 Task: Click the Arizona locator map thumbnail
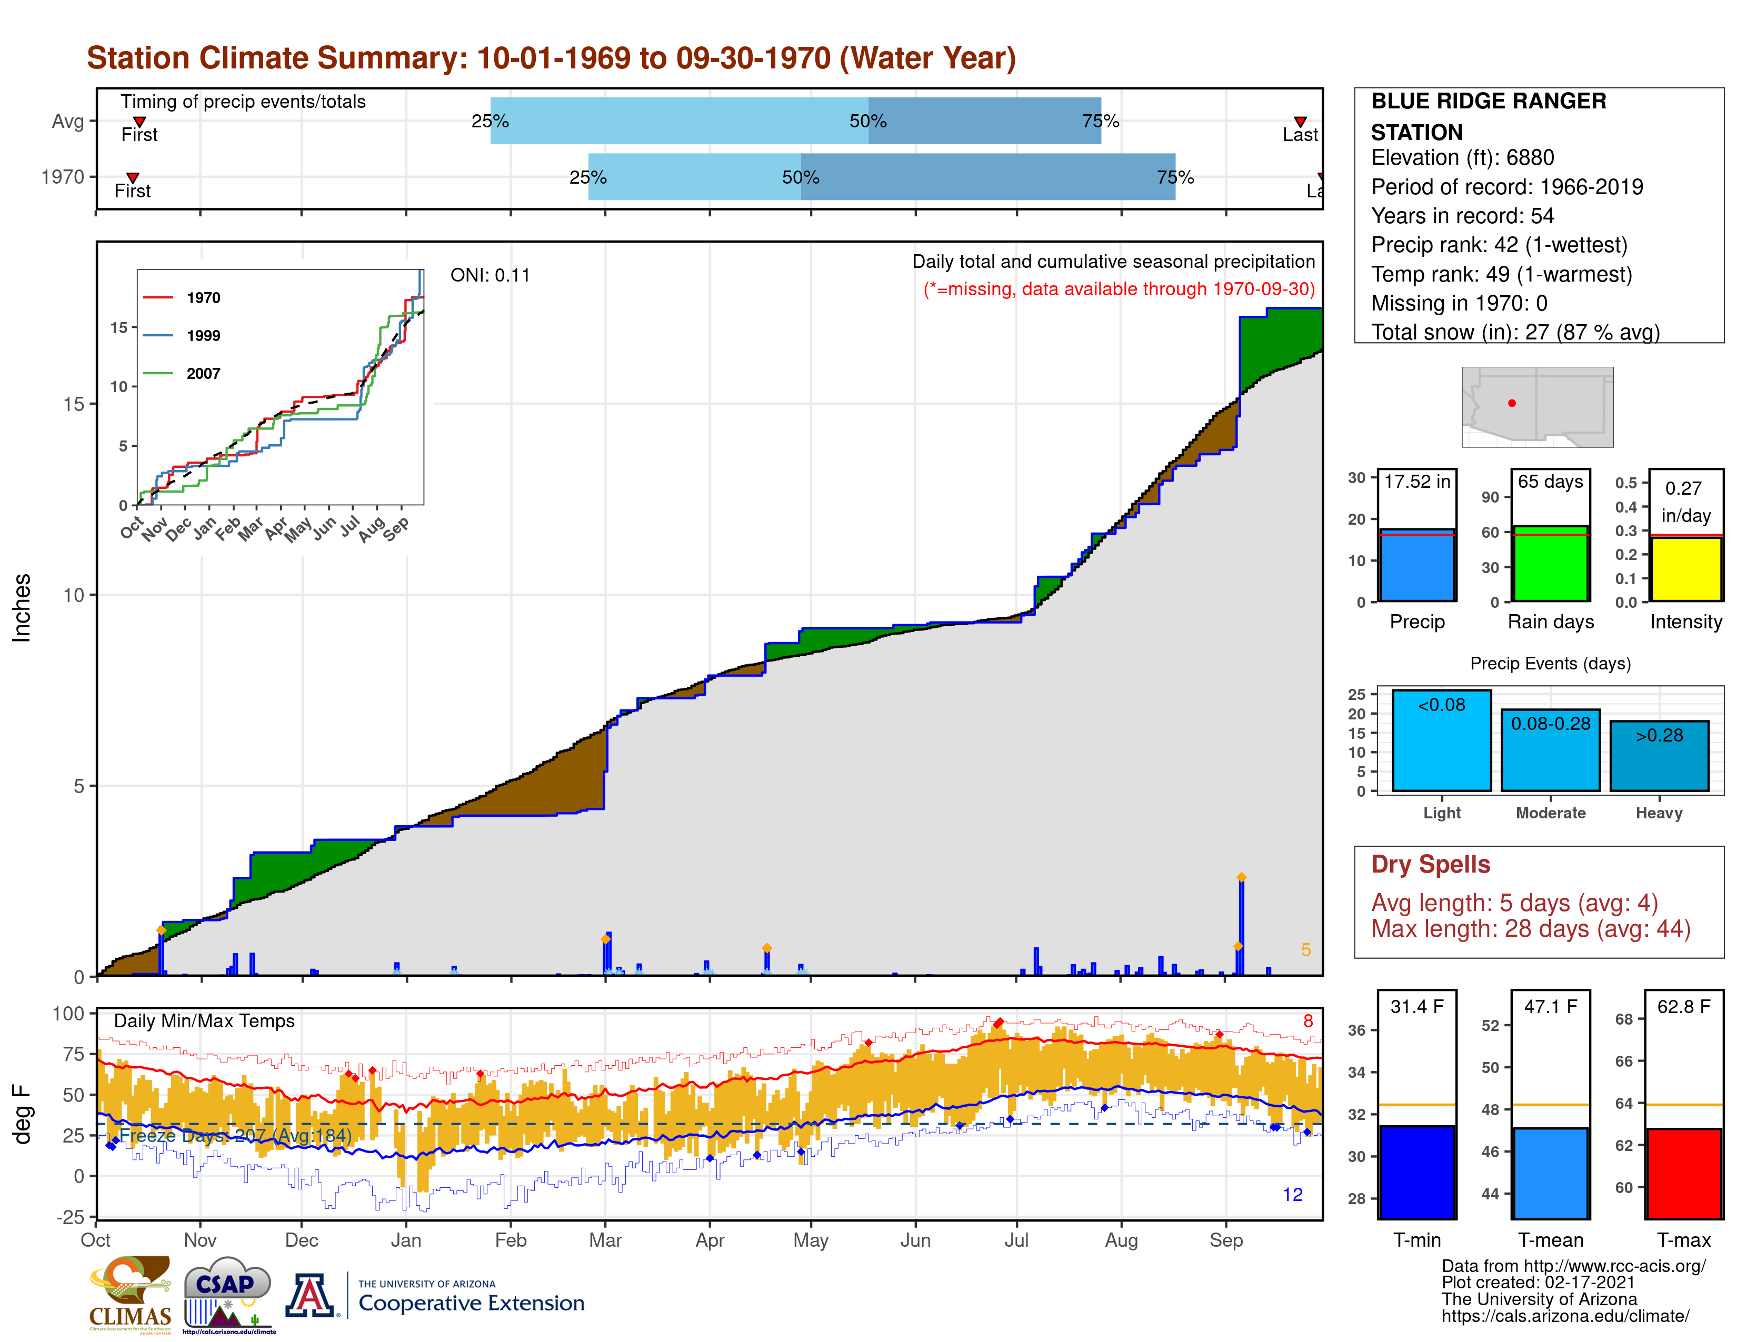1538,406
